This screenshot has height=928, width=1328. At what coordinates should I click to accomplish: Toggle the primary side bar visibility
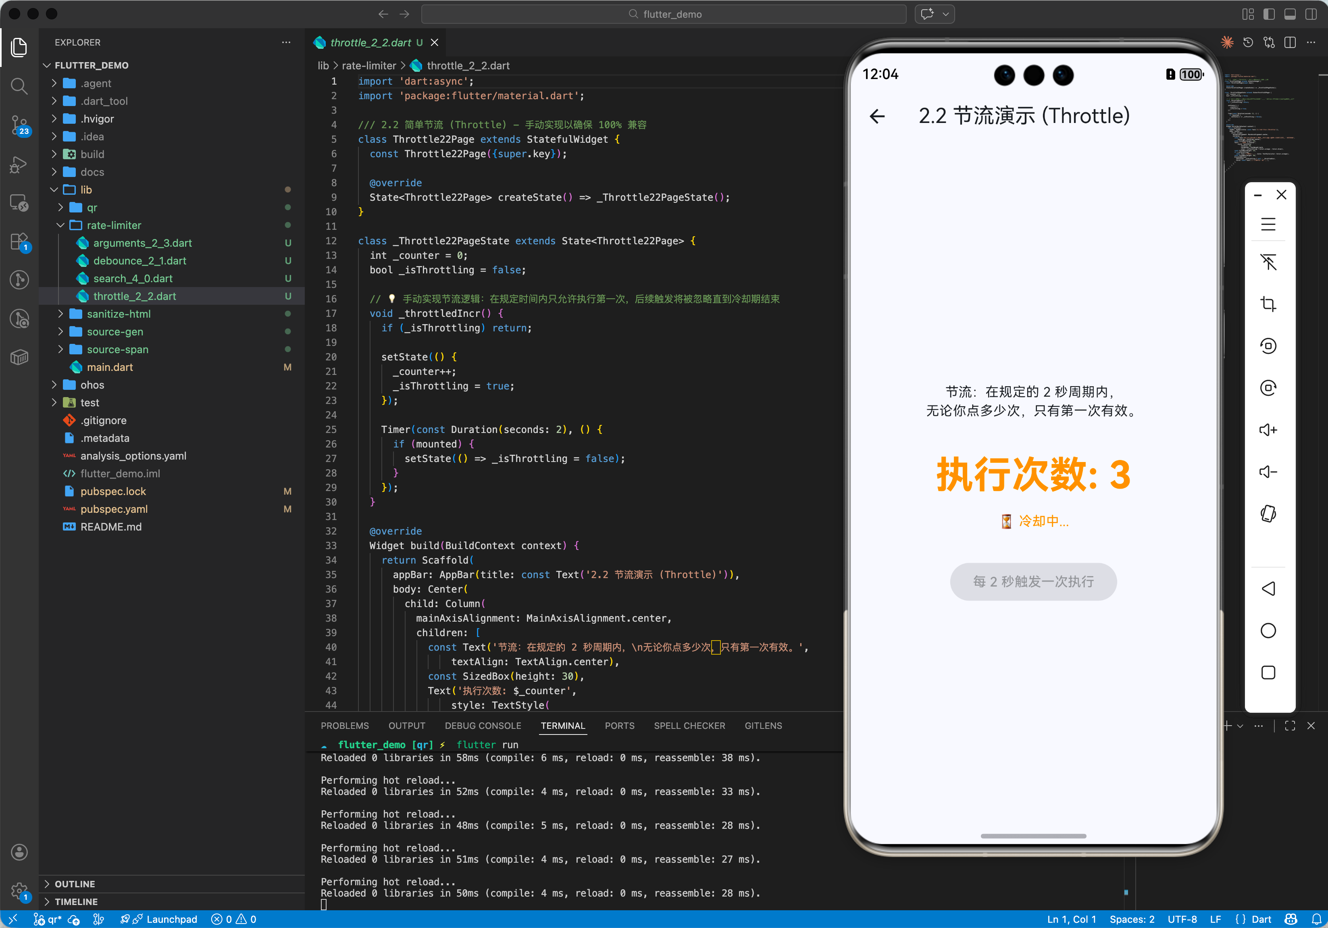[x=1269, y=14]
